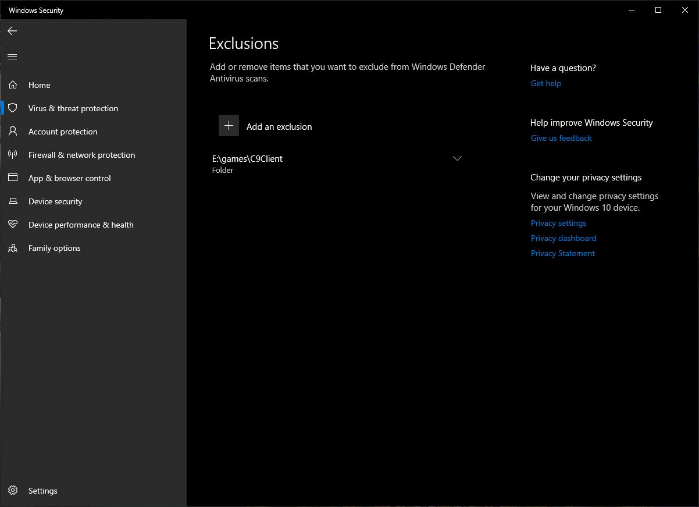Viewport: 699px width, 507px height.
Task: Expand the E:\games\C9Client exclusion chevron
Action: click(x=457, y=158)
